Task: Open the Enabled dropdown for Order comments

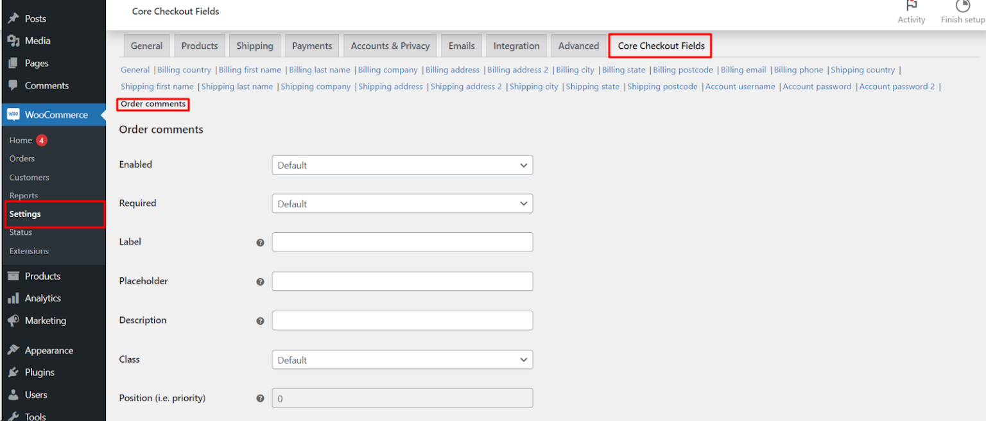Action: click(x=402, y=165)
